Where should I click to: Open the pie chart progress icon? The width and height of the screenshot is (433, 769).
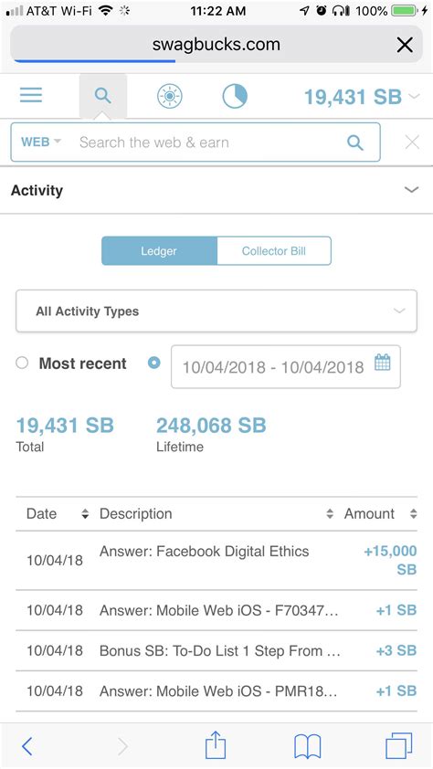coord(235,96)
